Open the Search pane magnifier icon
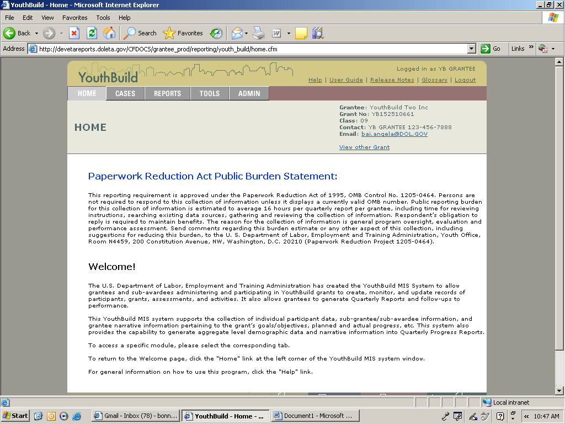The image size is (565, 424). click(x=129, y=33)
